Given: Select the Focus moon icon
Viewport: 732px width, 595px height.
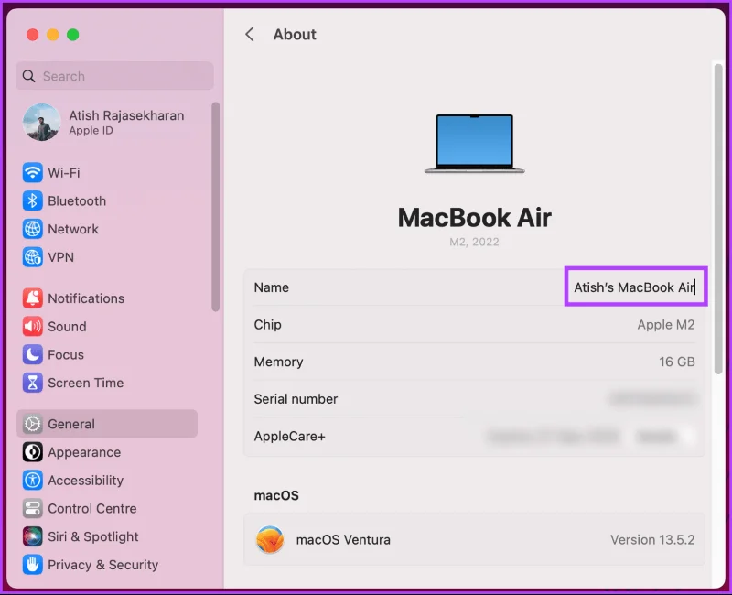Looking at the screenshot, I should (32, 354).
